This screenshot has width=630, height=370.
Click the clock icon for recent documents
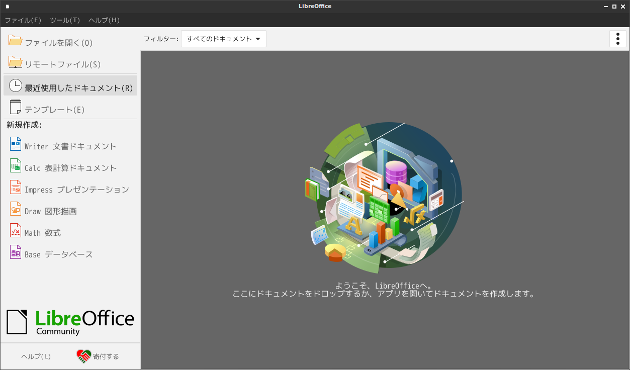click(16, 86)
